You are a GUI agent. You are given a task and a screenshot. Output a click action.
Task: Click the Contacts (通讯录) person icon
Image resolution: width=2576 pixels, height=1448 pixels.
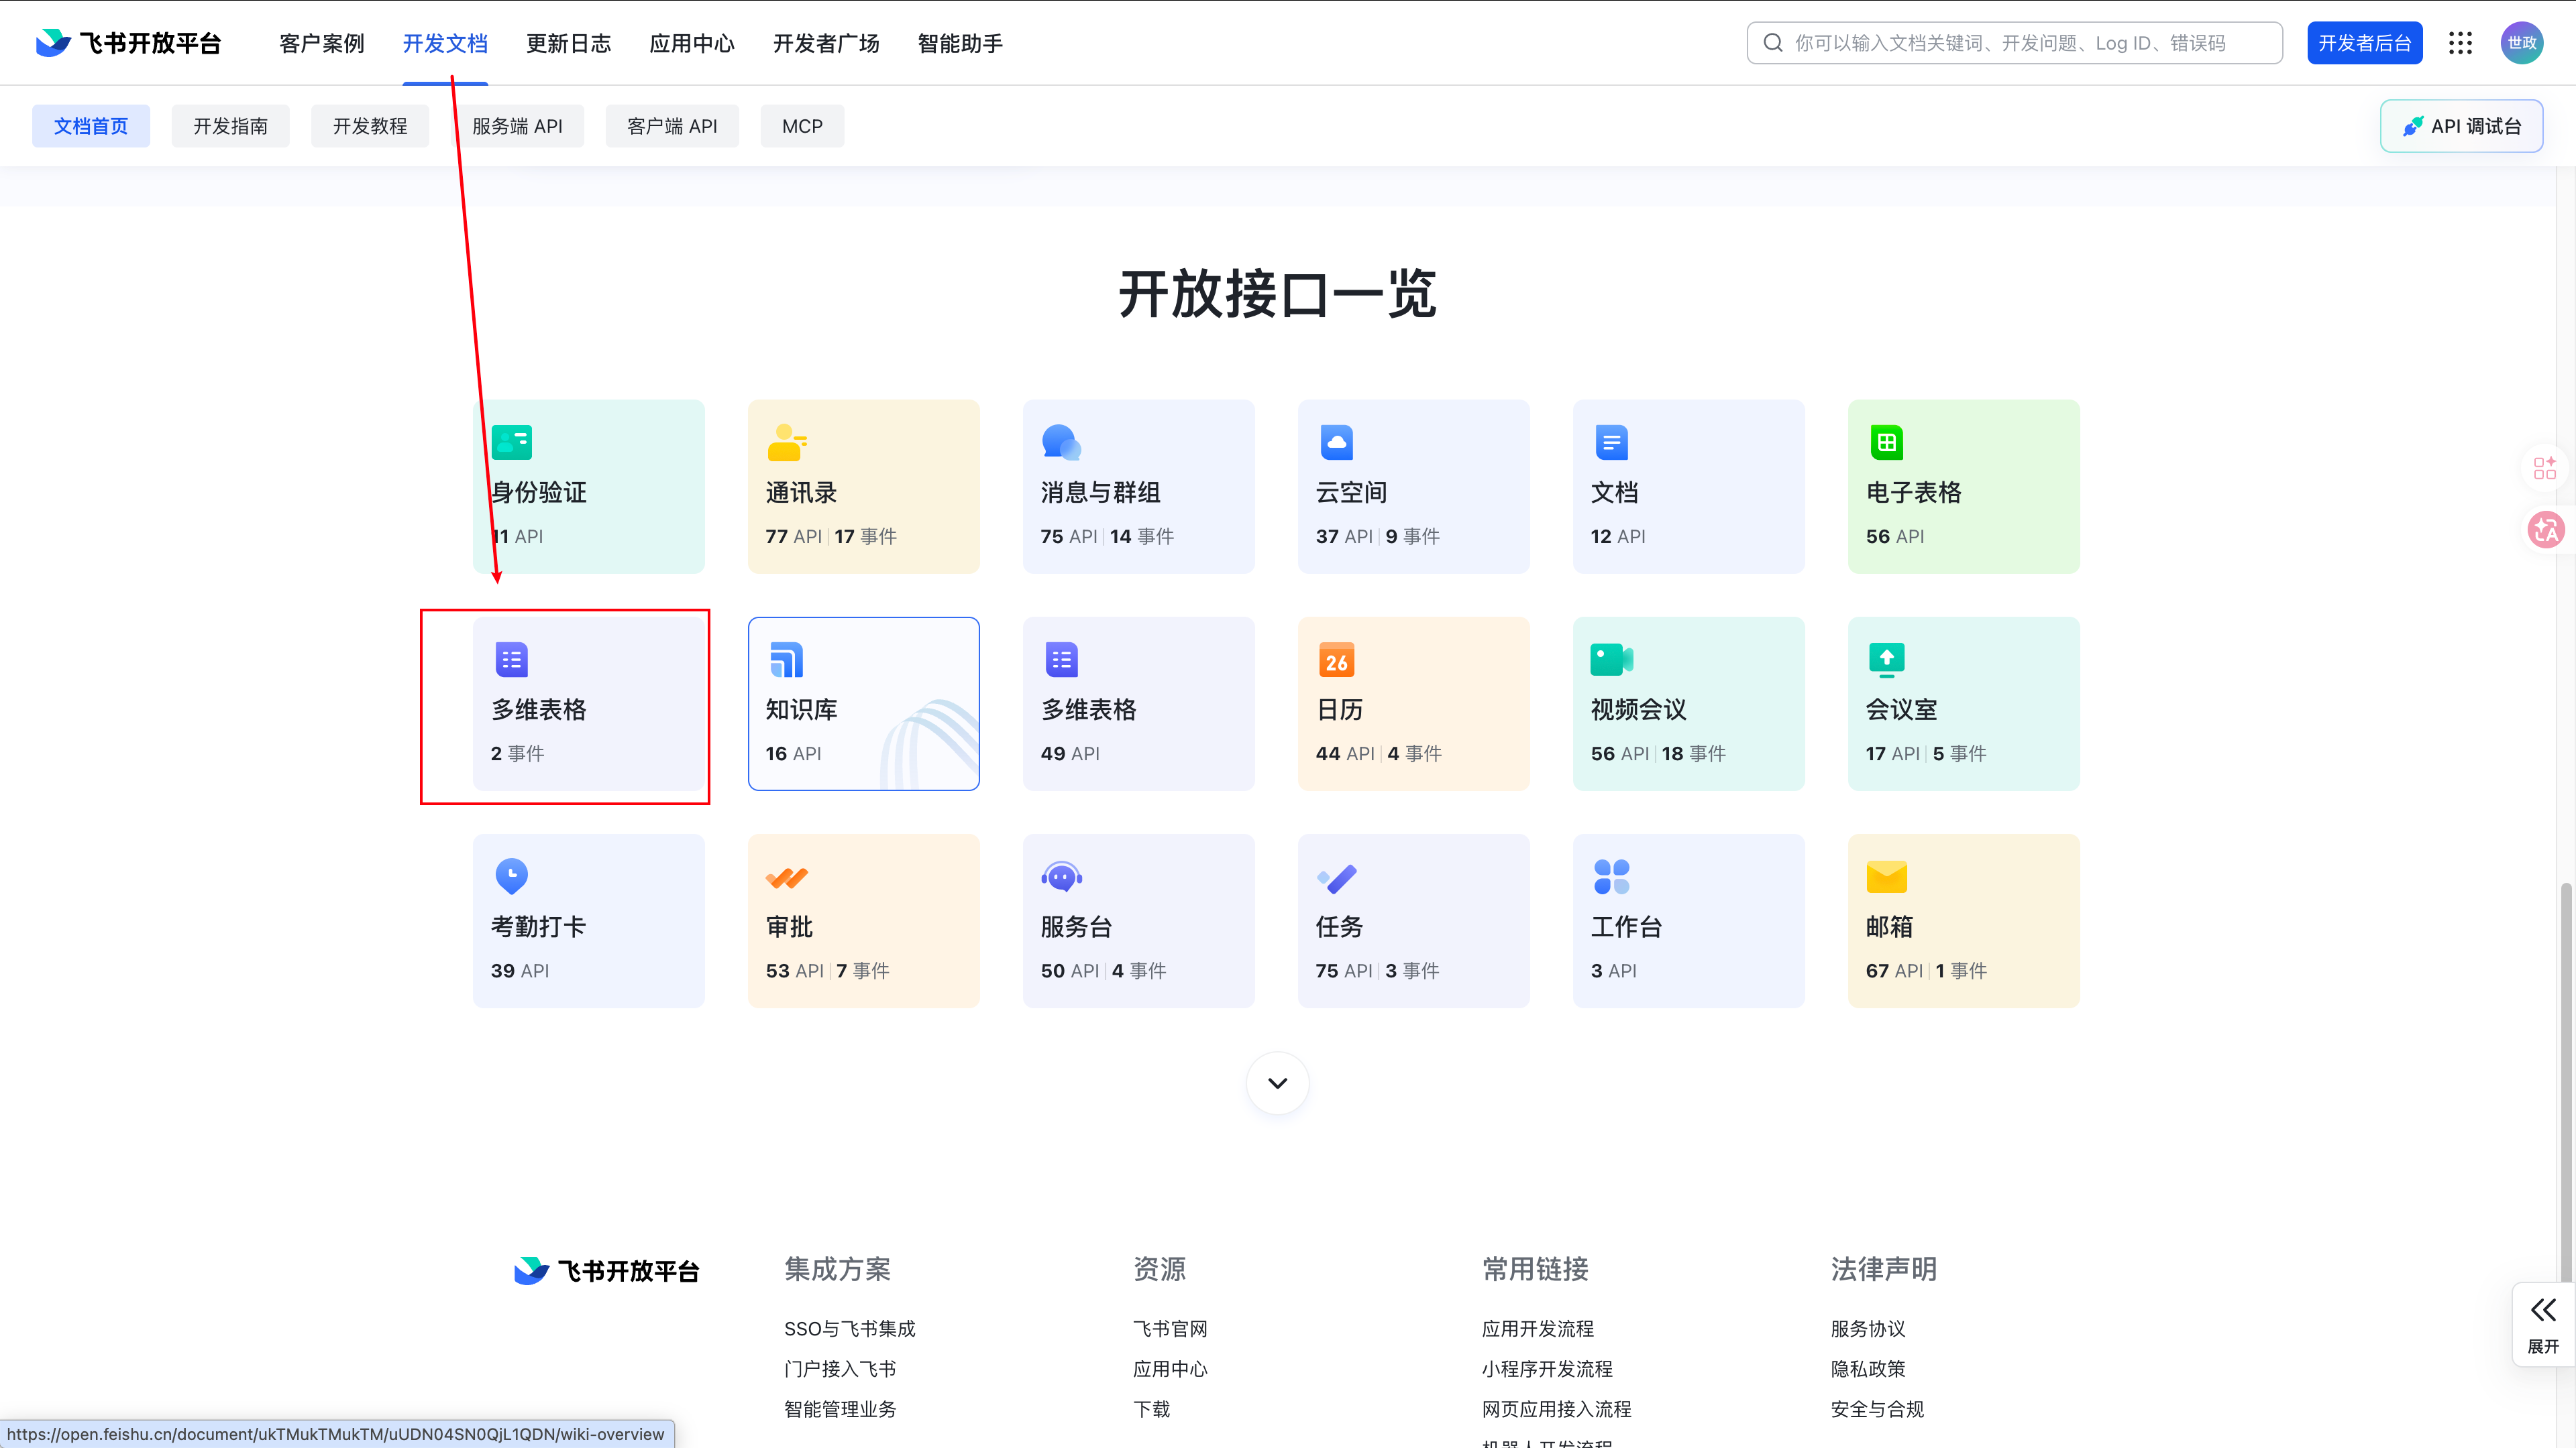point(787,442)
